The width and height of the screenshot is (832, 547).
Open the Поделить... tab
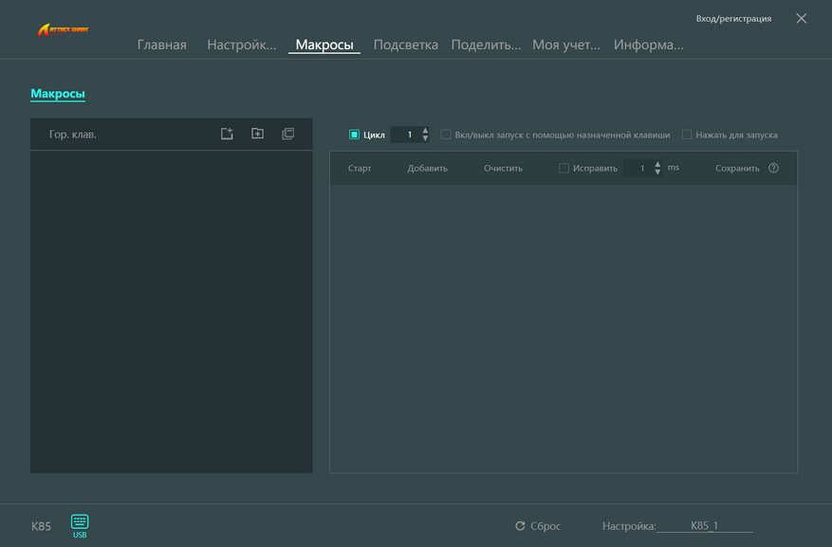[486, 45]
